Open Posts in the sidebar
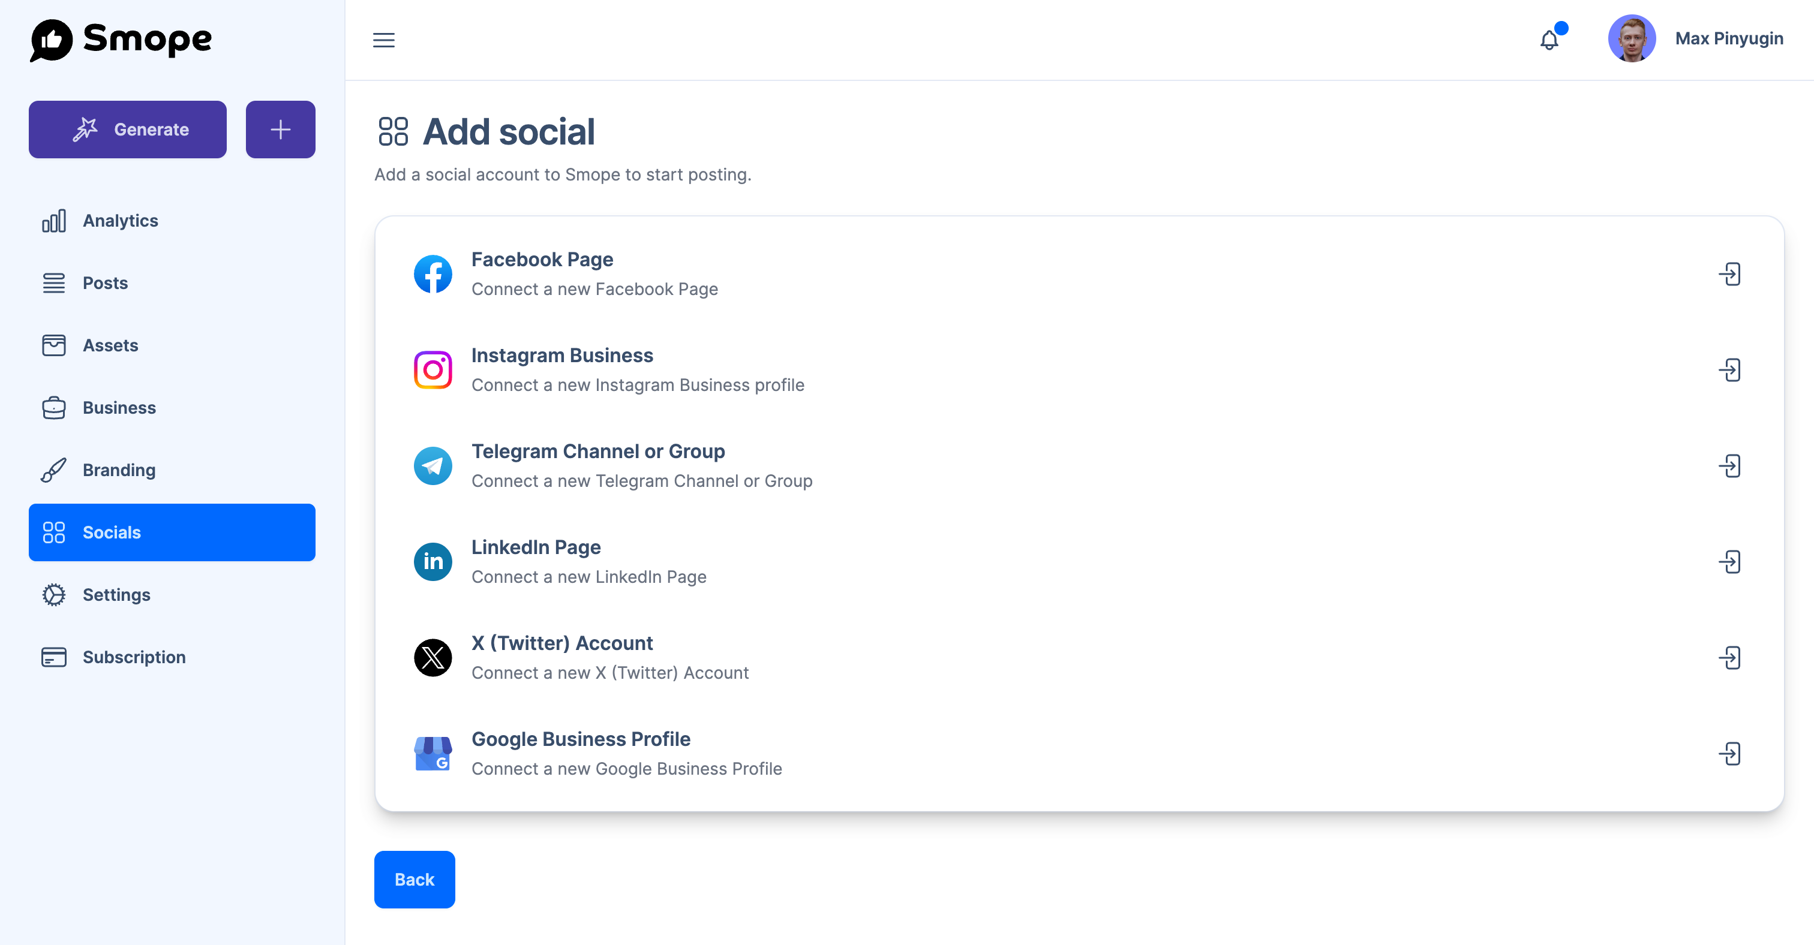 172,283
